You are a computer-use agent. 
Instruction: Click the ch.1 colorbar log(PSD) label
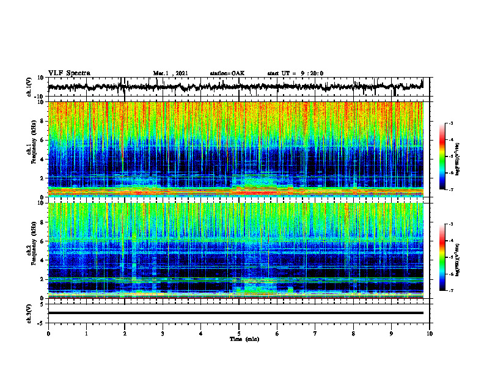click(x=458, y=159)
